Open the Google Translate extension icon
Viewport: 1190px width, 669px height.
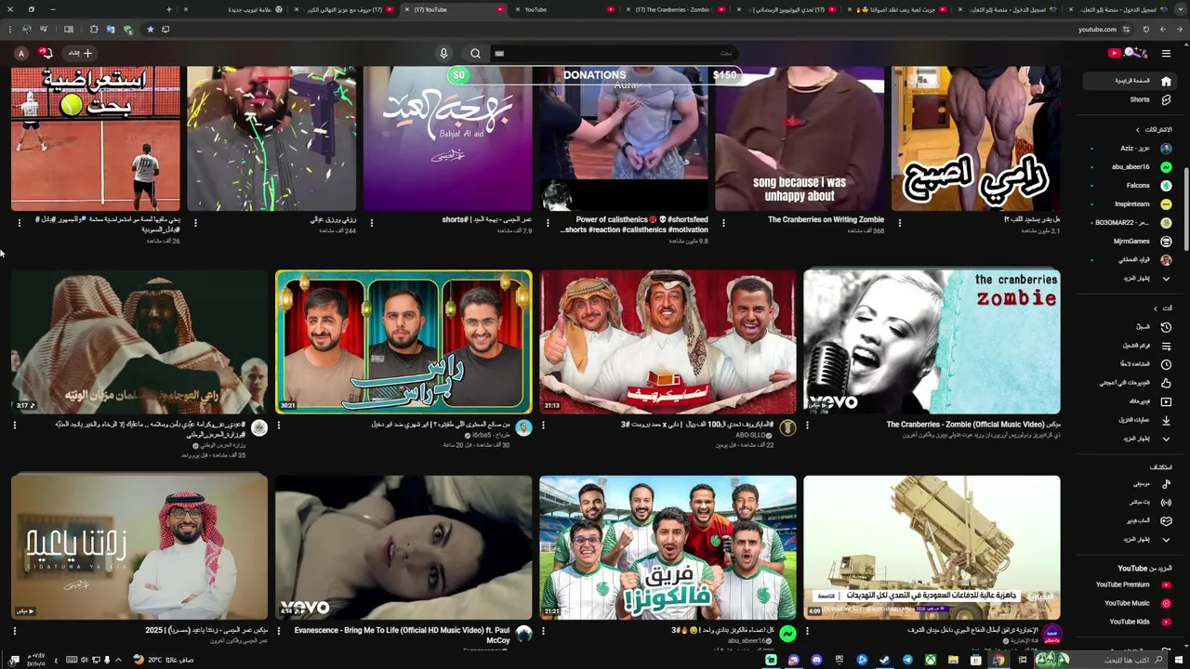110,29
